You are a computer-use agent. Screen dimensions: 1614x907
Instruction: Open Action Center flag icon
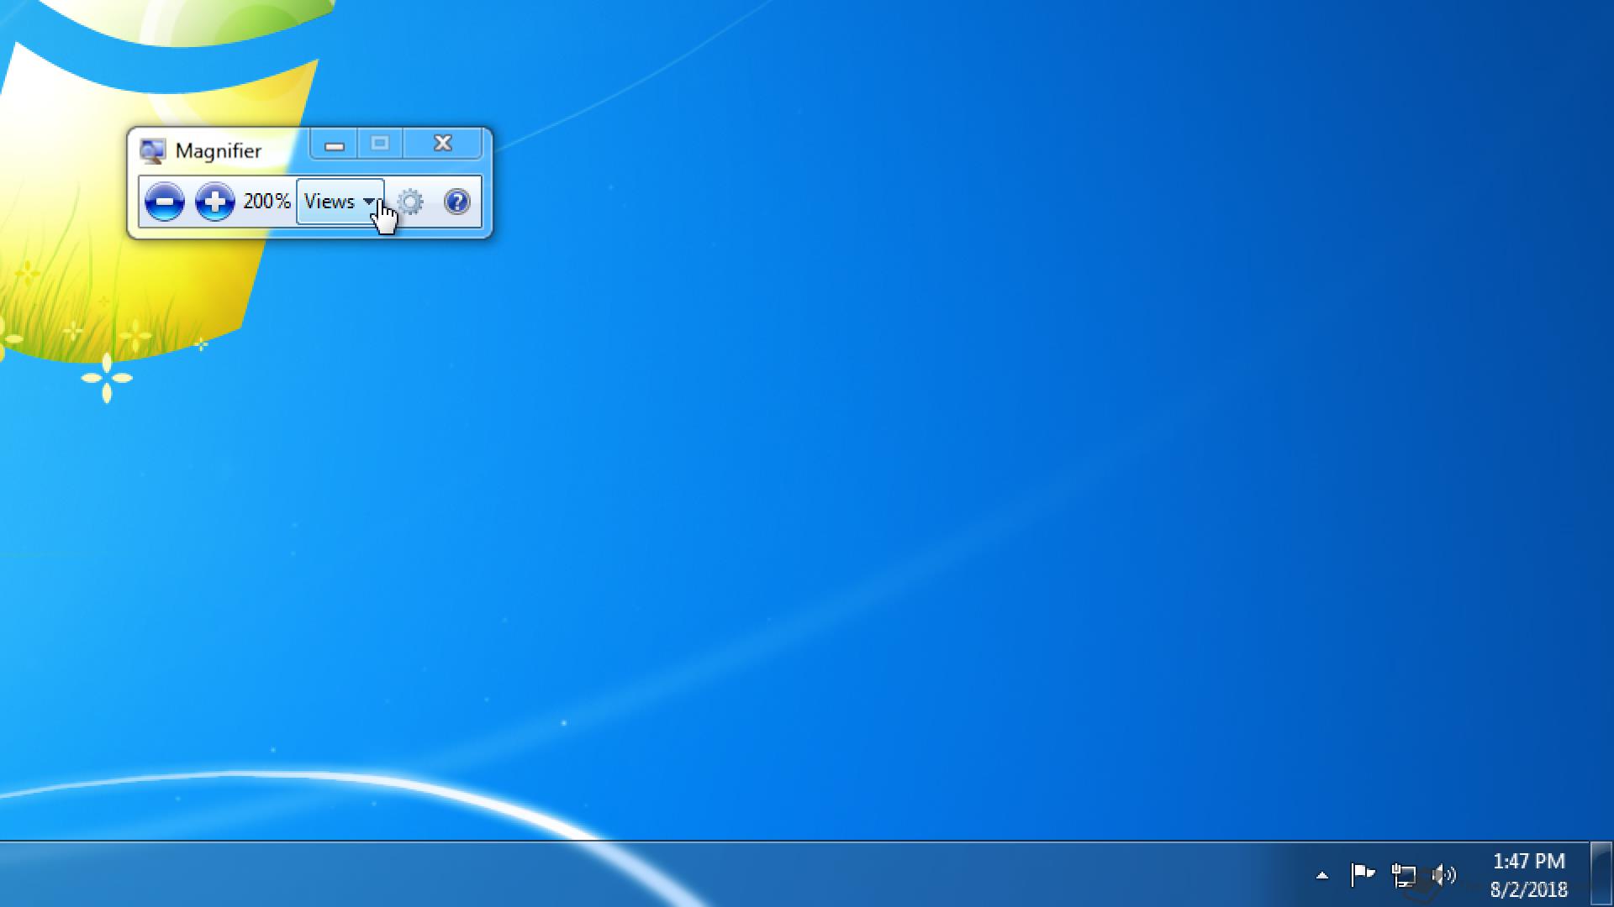pos(1363,875)
